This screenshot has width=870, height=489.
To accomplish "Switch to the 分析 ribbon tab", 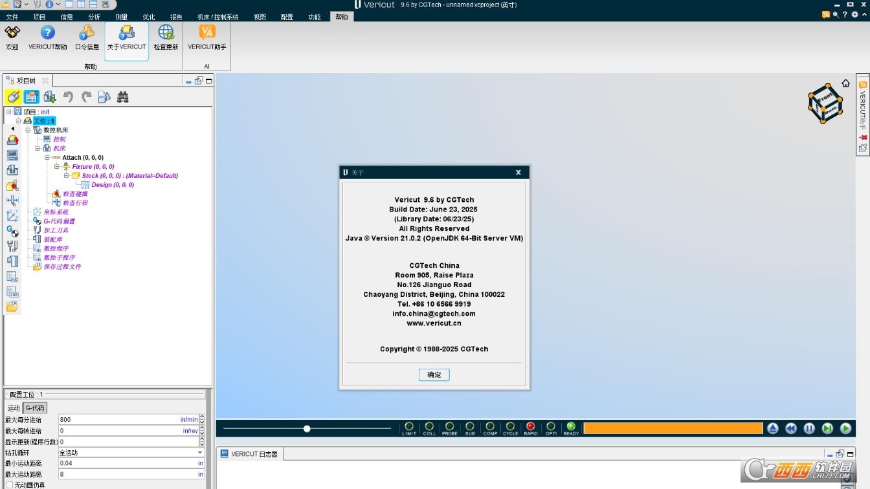I will 95,17.
